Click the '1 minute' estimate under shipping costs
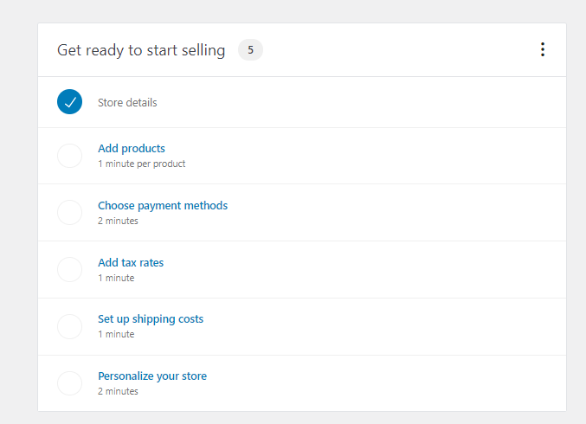This screenshot has width=586, height=424. (116, 334)
